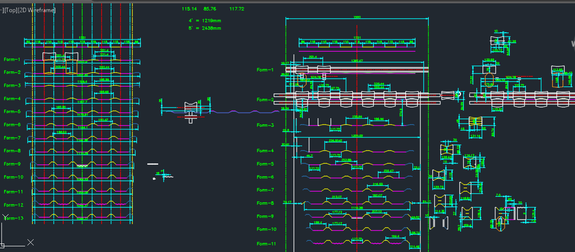The width and height of the screenshot is (575, 252).
Task: Pick the 131.14 dimension text
Action: (476, 136)
